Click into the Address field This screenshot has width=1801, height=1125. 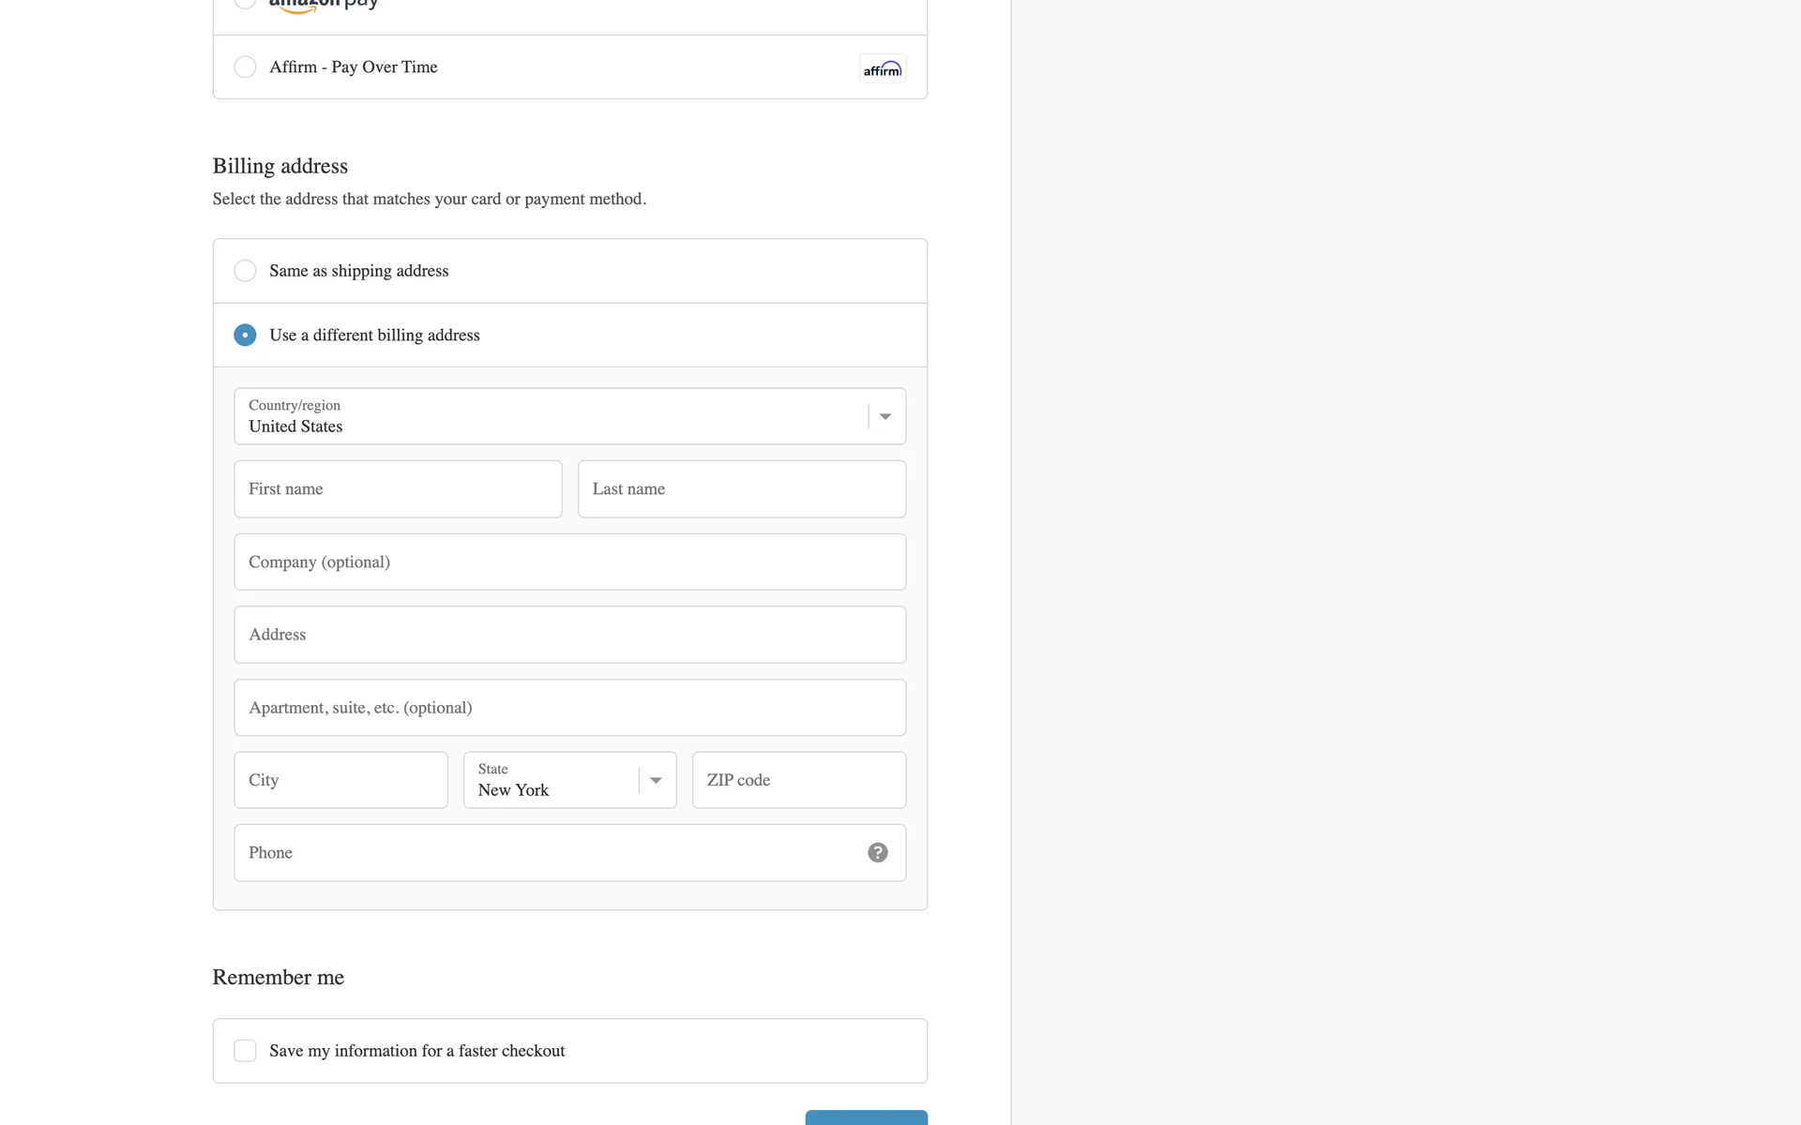pos(569,635)
